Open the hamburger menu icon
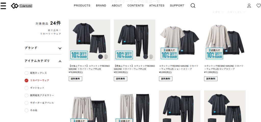 3,6
